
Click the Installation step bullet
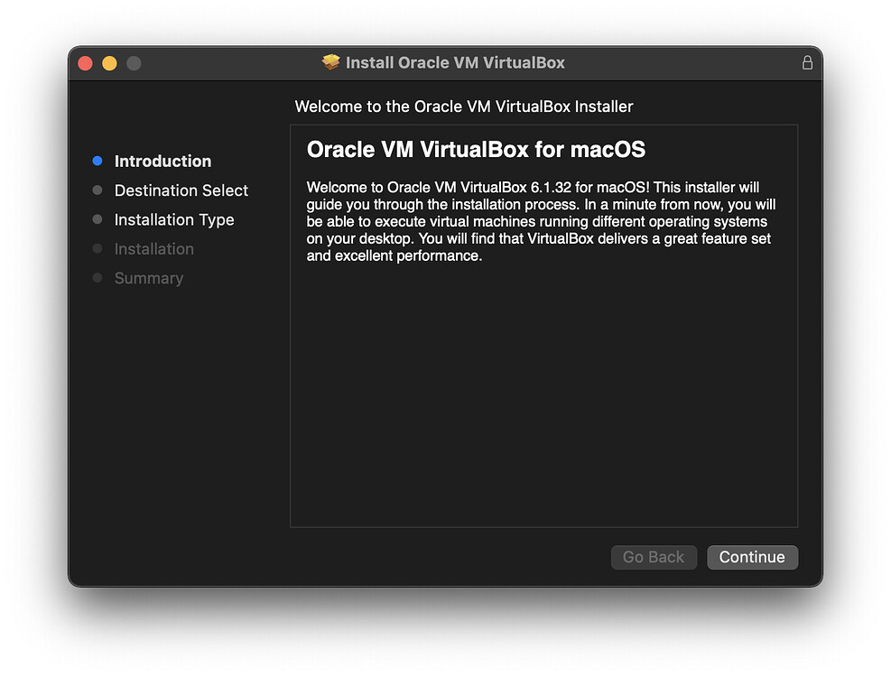tap(97, 249)
